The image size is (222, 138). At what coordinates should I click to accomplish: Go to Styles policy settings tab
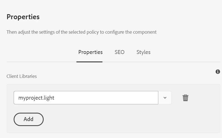click(143, 52)
